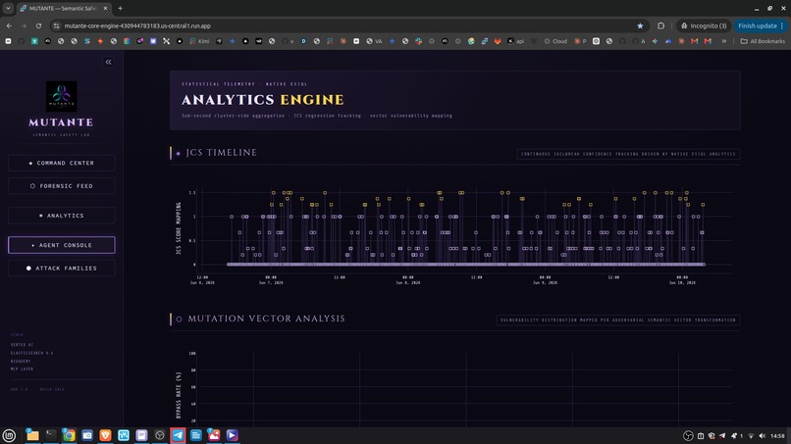The height and width of the screenshot is (444, 791).
Task: Open the tab search dropdown arrow
Action: pyautogui.click(x=8, y=8)
